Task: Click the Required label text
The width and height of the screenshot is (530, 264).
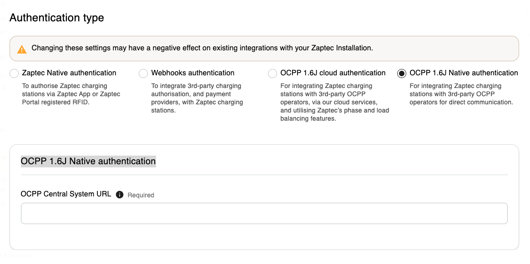Action: 141,195
